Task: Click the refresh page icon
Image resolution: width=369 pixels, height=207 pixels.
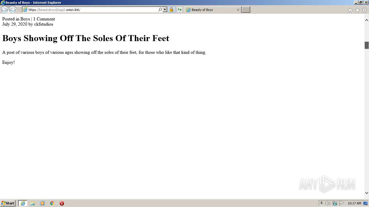Action: pyautogui.click(x=179, y=10)
